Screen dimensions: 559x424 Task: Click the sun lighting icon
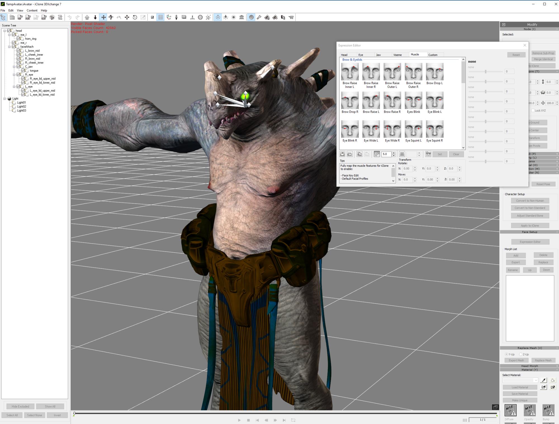tap(234, 17)
